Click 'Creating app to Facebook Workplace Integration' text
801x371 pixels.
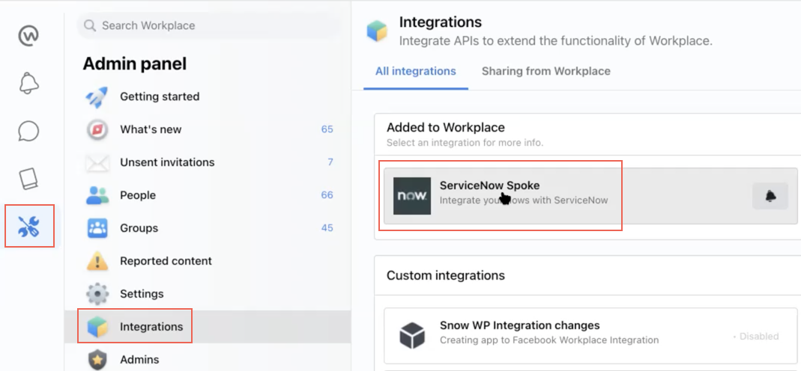pyautogui.click(x=549, y=340)
